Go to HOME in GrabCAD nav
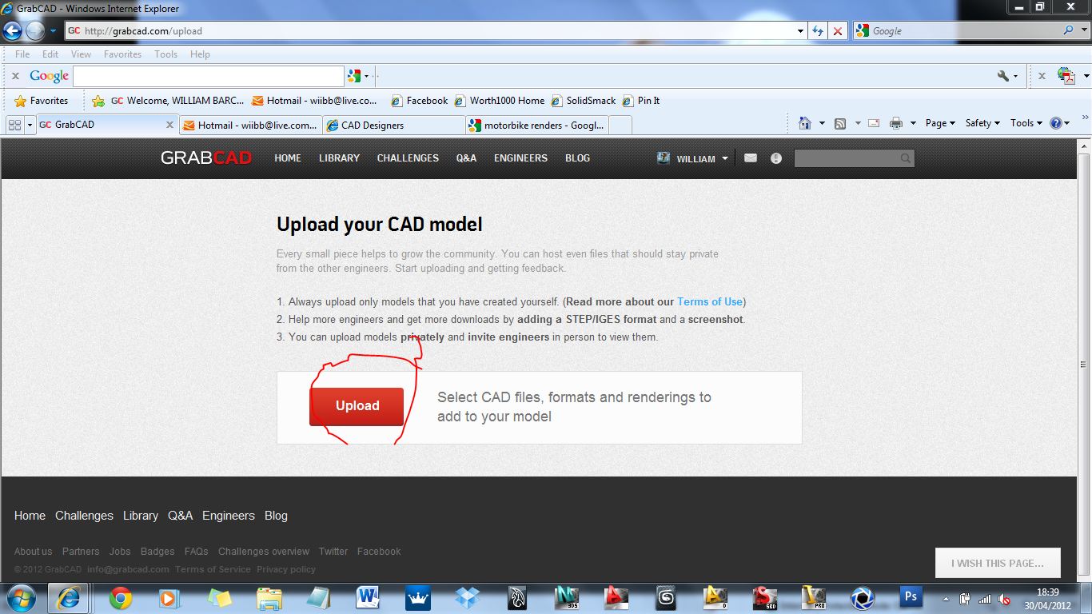The image size is (1092, 614). (x=288, y=158)
